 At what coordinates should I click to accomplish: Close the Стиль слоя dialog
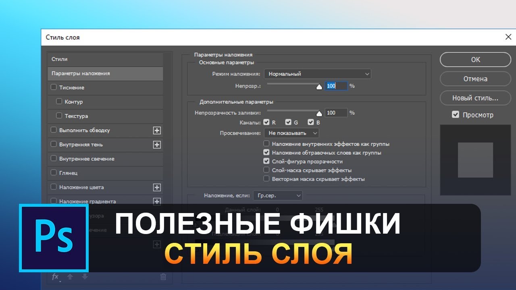(x=508, y=37)
